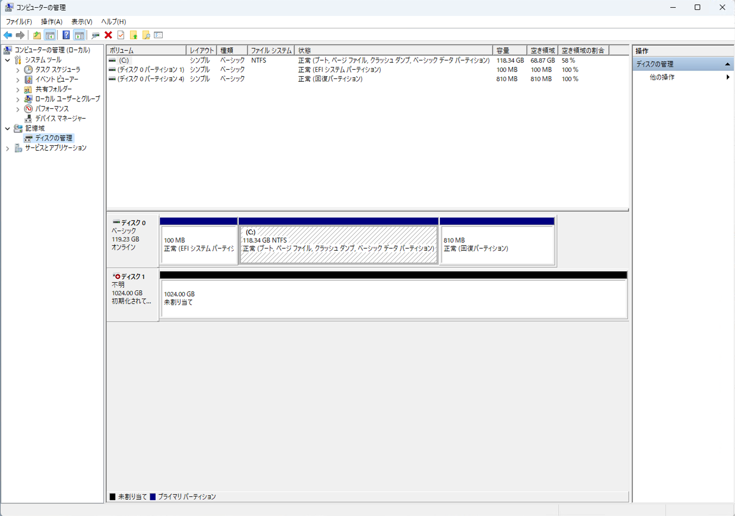735x516 pixels.
Task: Toggle the console tree pane visibility button
Action: [50, 35]
